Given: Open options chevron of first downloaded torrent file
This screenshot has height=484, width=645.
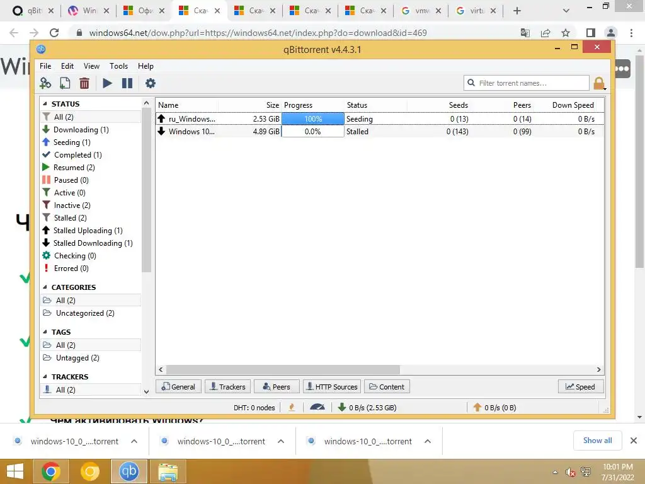Looking at the screenshot, I should pos(134,441).
